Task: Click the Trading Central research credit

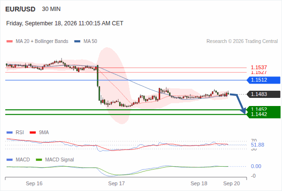Action: click(x=242, y=42)
